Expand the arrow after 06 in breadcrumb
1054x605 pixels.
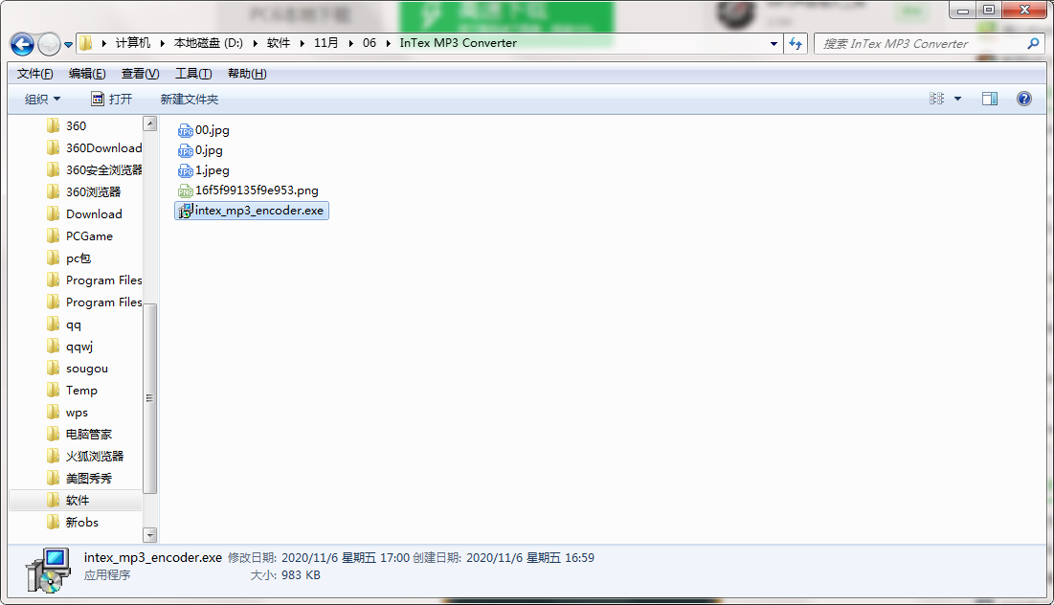tap(389, 43)
